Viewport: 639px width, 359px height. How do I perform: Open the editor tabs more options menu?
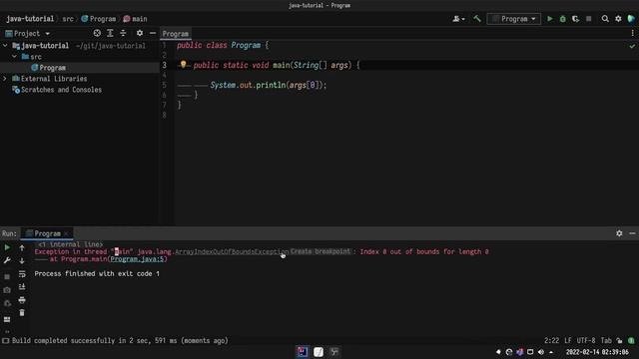pyautogui.click(x=632, y=33)
